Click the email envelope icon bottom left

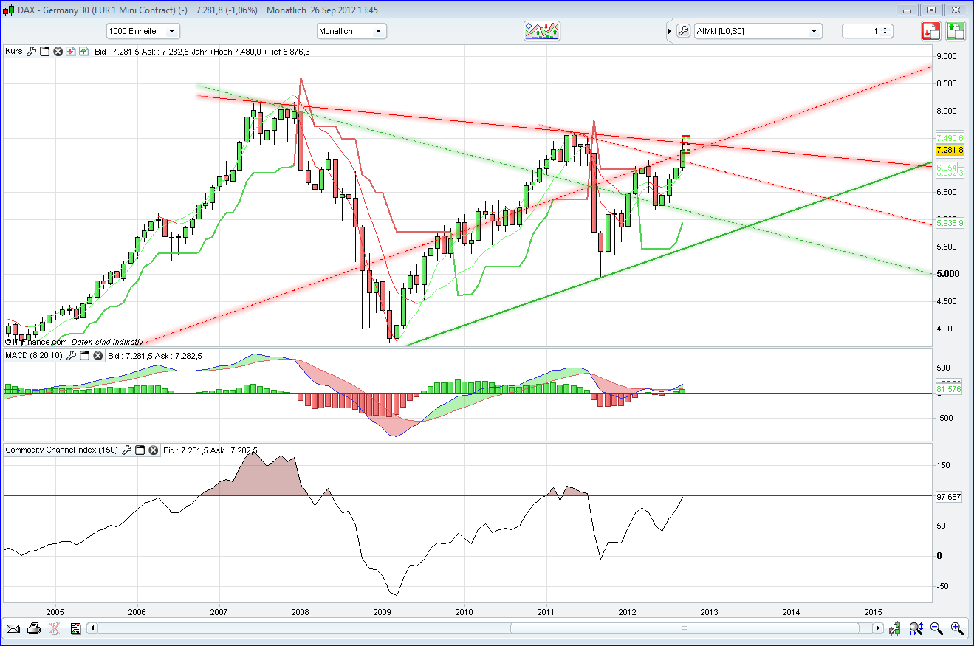[x=13, y=628]
